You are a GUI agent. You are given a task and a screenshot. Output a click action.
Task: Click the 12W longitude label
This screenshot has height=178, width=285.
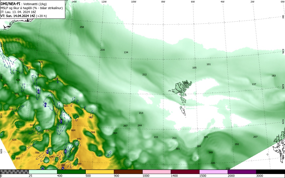coord(104,2)
